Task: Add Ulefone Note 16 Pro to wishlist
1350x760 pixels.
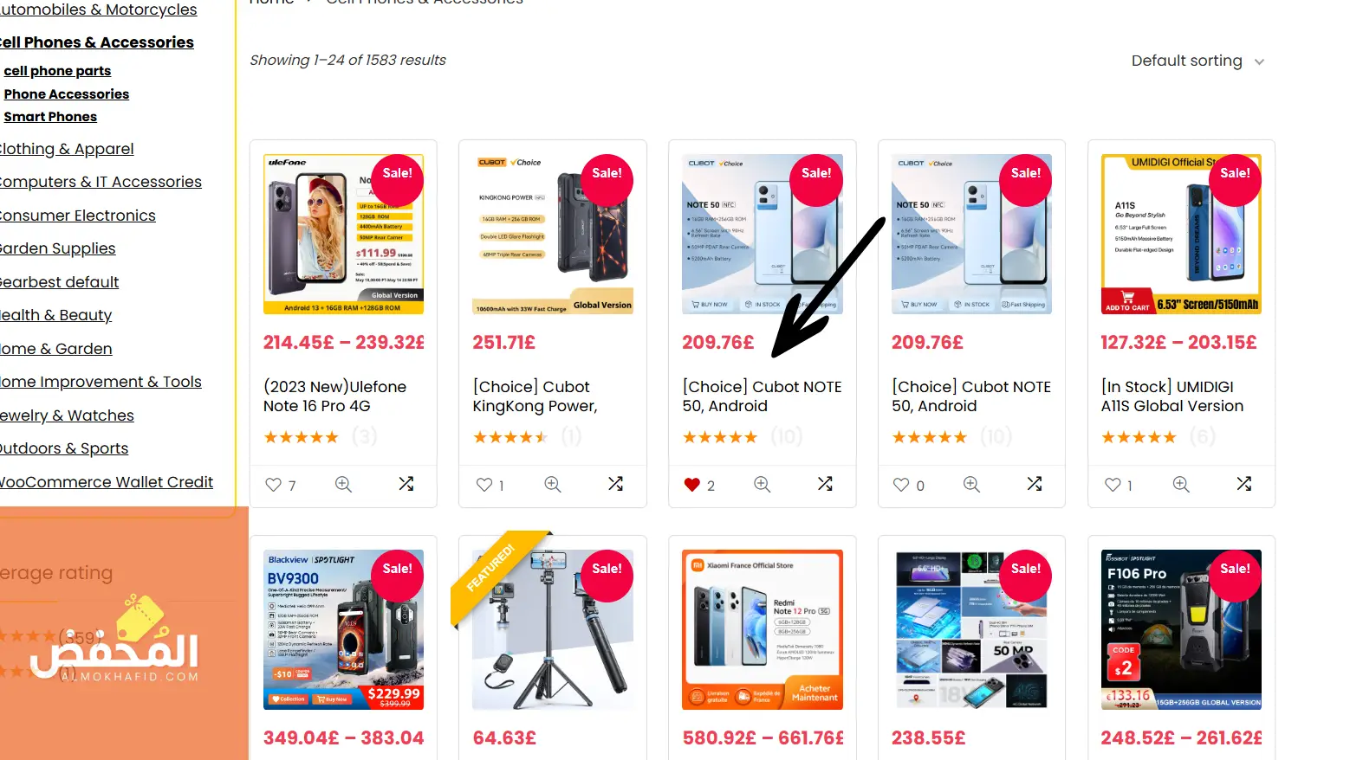Action: pyautogui.click(x=274, y=485)
